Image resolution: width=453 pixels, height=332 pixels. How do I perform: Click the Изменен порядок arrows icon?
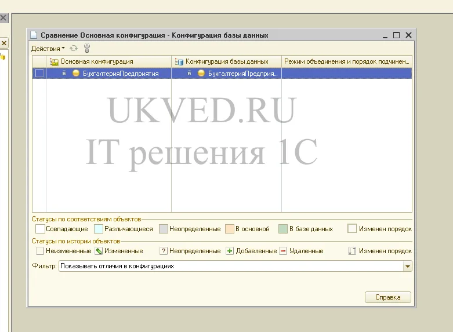(x=352, y=251)
